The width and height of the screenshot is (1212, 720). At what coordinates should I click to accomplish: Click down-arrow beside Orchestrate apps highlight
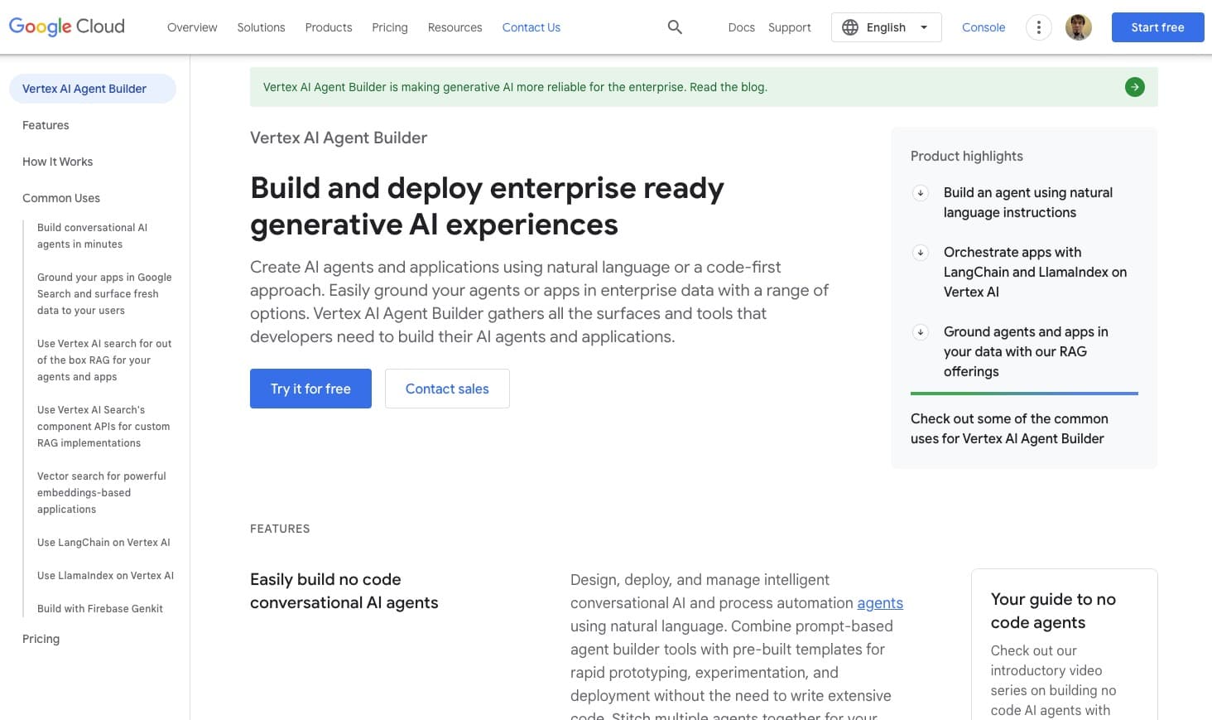920,253
